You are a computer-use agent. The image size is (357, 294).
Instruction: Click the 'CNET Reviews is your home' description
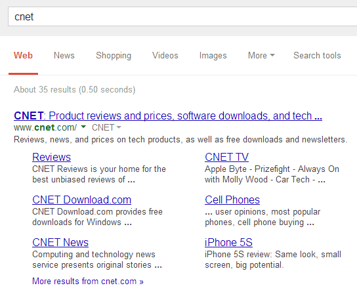tap(99, 174)
